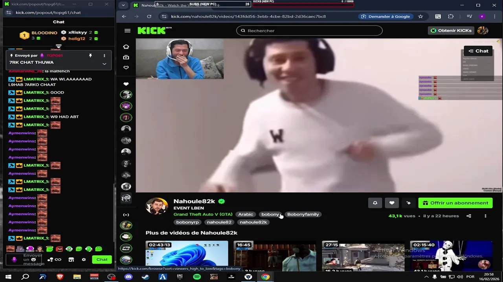The height and width of the screenshot is (282, 503).
Task: Expand the sidebar collapse arrows
Action: pyautogui.click(x=126, y=215)
